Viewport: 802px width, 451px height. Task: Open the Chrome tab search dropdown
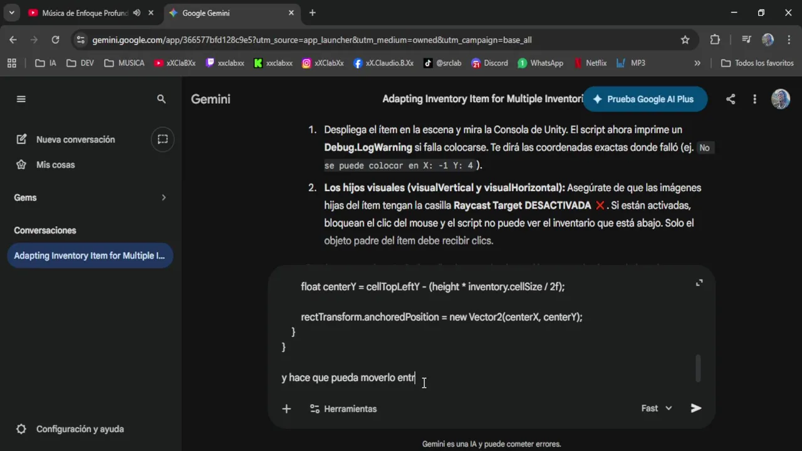(x=11, y=13)
